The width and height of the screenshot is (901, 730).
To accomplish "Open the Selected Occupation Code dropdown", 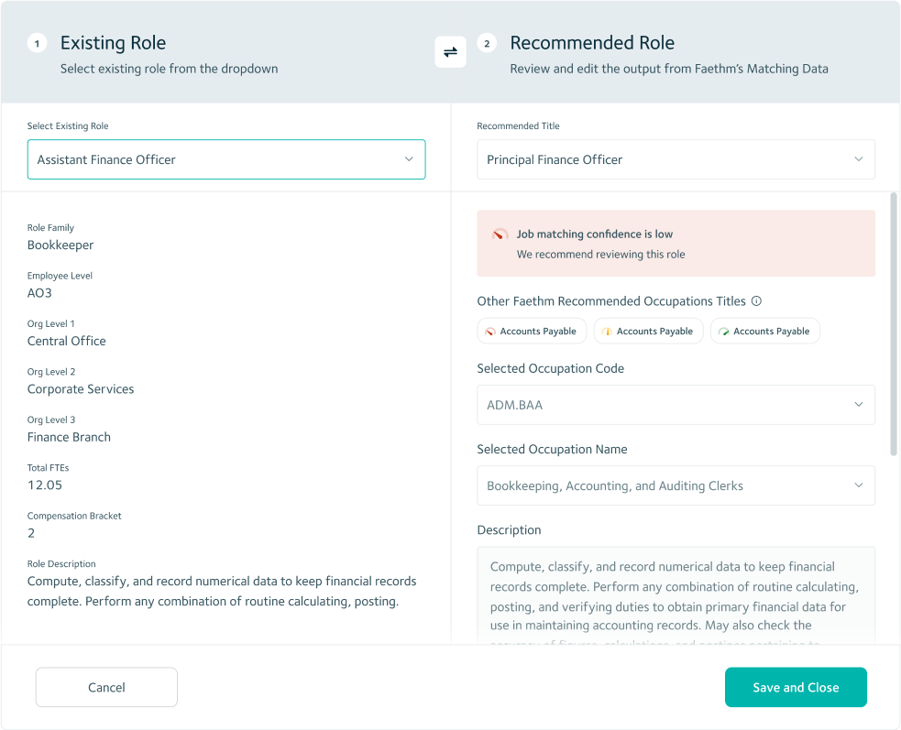I will pos(676,405).
